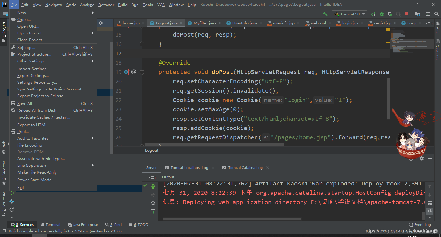Click the Project panel settings gear

[x=101, y=23]
